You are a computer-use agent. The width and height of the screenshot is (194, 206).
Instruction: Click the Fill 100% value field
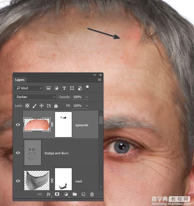77,106
